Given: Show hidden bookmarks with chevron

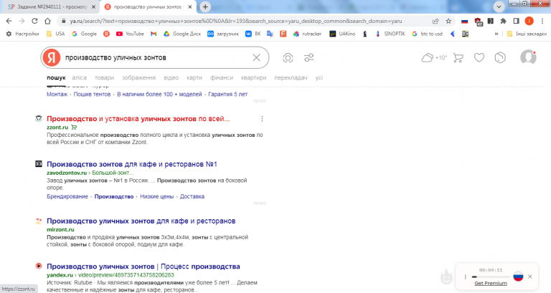Looking at the screenshot, I should click(496, 34).
